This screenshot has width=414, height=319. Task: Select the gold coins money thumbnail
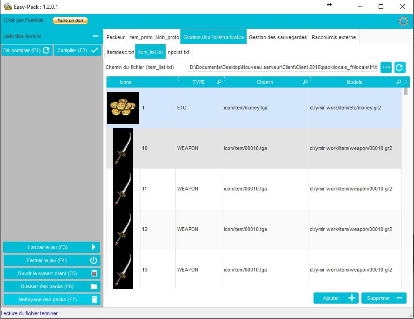point(123,108)
